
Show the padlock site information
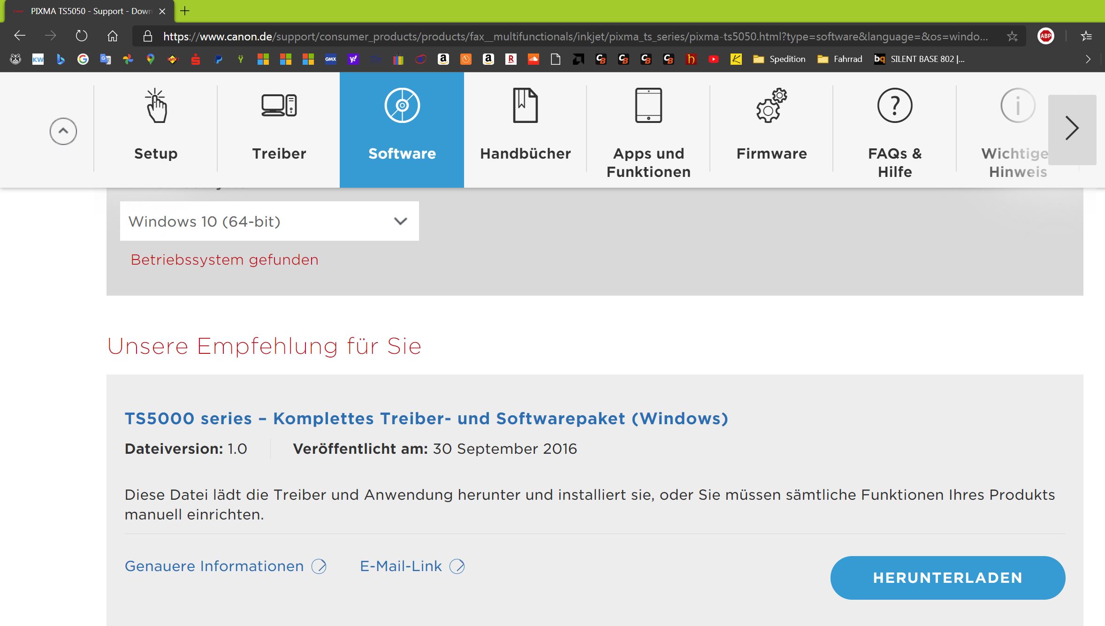[x=147, y=36]
